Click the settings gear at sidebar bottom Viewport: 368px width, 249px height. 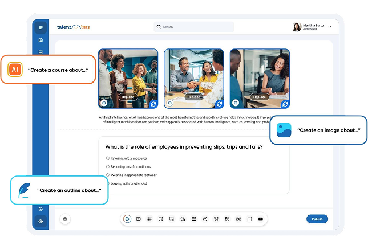[x=41, y=221]
